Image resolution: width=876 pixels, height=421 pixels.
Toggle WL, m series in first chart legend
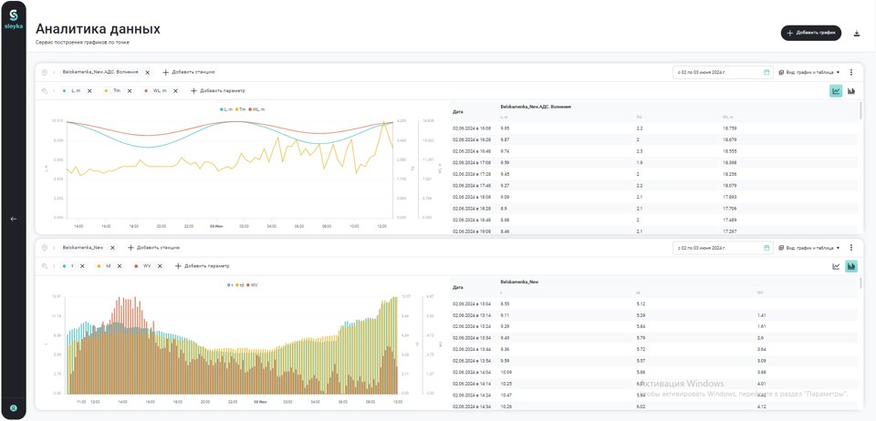256,109
